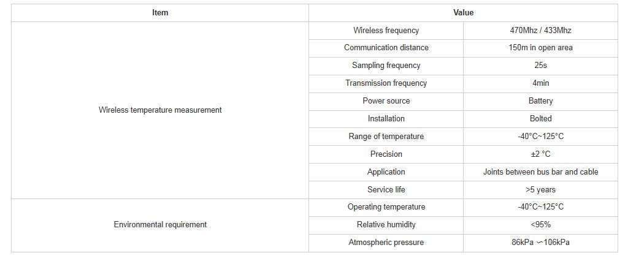
Task: Click the Range of temperature label
Action: coord(386,137)
